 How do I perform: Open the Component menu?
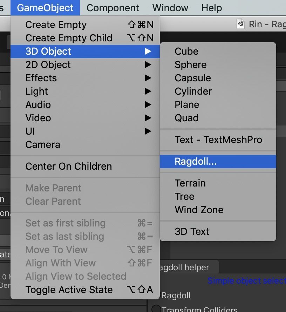point(113,8)
